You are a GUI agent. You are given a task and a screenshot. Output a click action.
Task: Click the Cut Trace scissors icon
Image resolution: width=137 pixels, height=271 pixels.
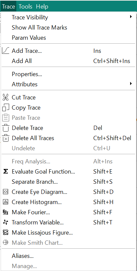[6, 97]
